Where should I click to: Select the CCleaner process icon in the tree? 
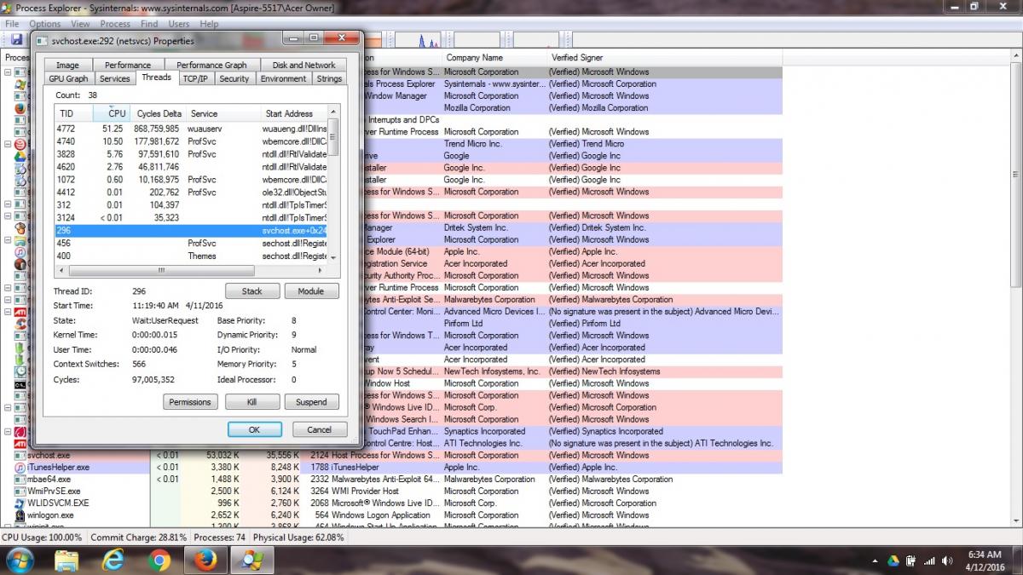20,324
